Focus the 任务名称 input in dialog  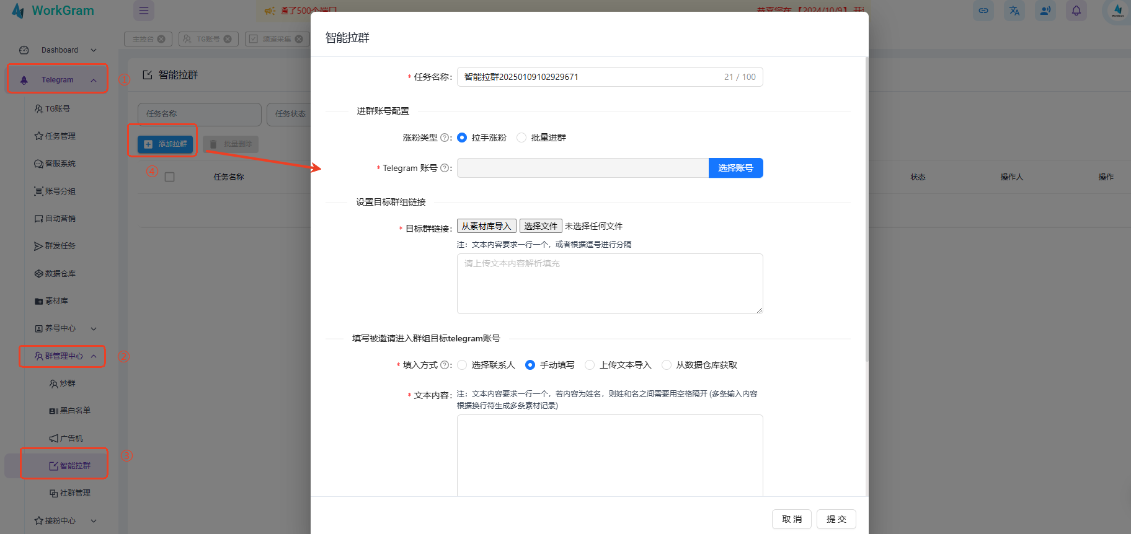[610, 77]
